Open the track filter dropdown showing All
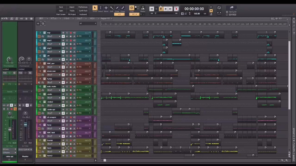This screenshot has width=296, height=166. [x=88, y=23]
